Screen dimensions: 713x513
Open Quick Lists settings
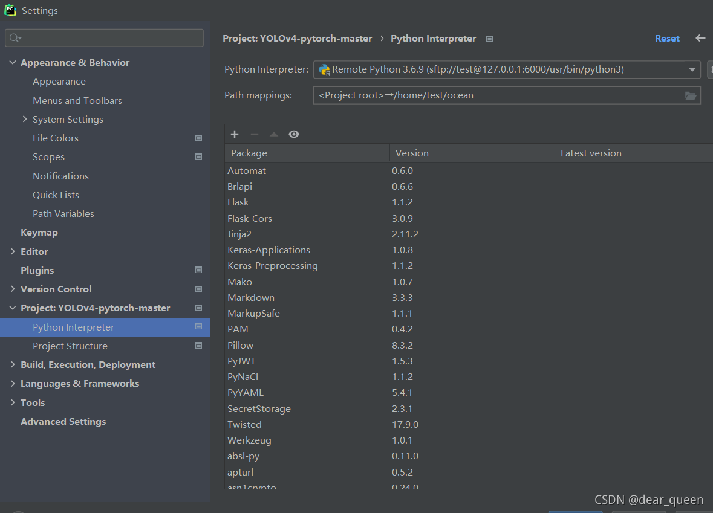(x=56, y=195)
